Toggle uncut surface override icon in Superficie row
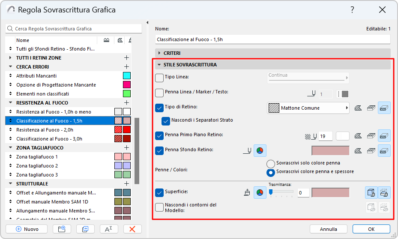The width and height of the screenshot is (398, 239). point(371,193)
